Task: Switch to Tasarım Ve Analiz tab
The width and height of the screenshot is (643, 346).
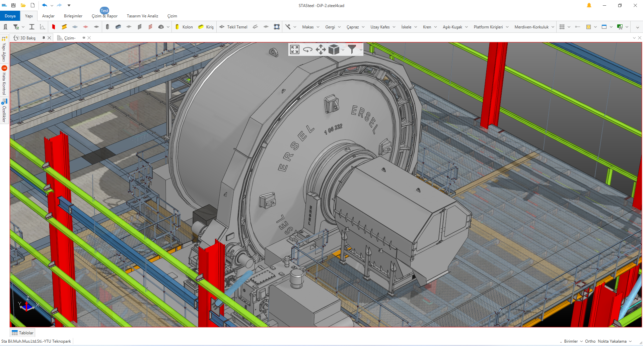Action: point(142,16)
